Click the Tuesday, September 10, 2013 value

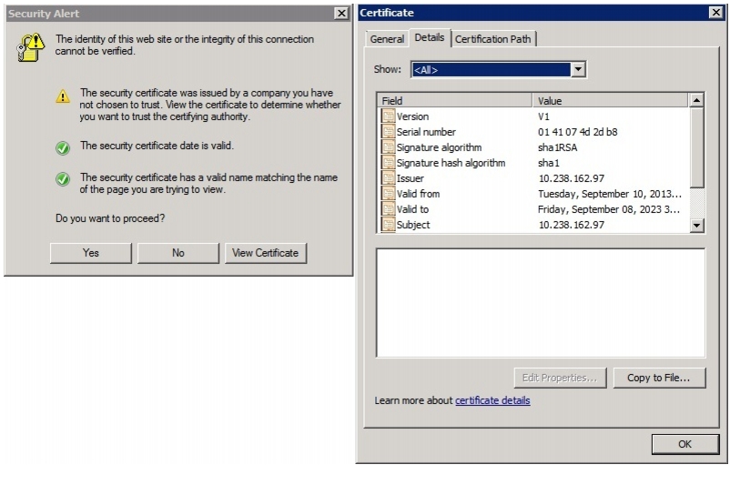610,194
